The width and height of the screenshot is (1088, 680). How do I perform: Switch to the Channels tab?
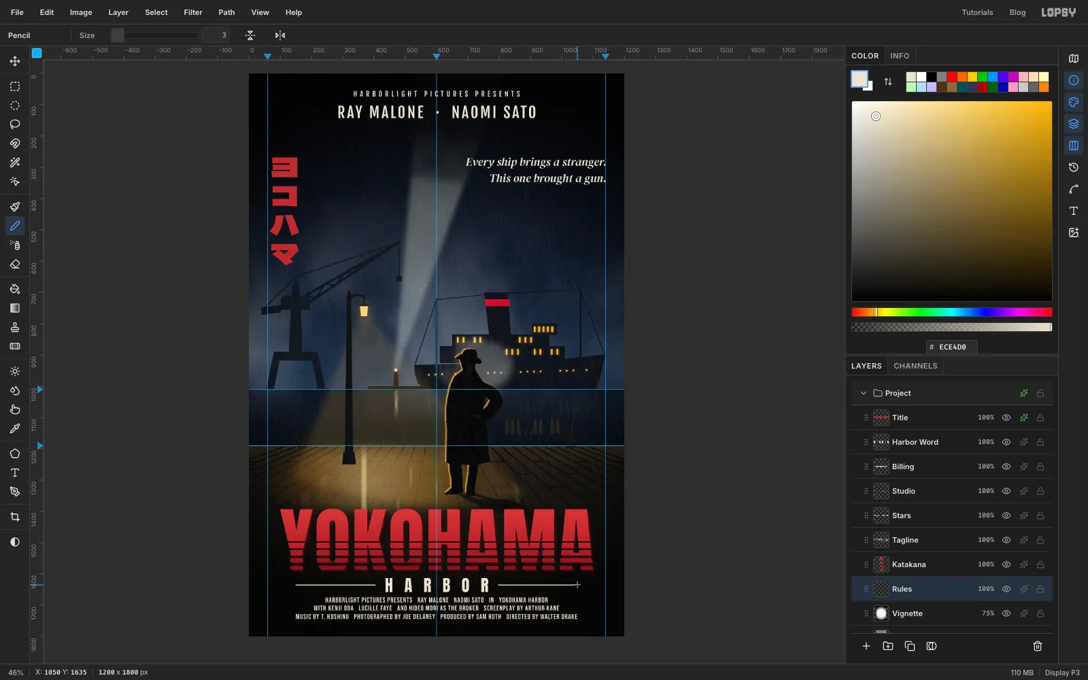915,366
